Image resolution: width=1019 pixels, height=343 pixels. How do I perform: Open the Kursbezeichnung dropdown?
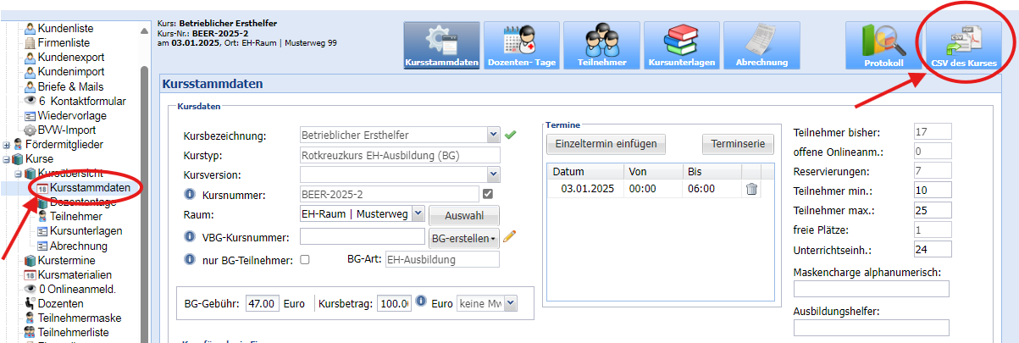pos(493,135)
